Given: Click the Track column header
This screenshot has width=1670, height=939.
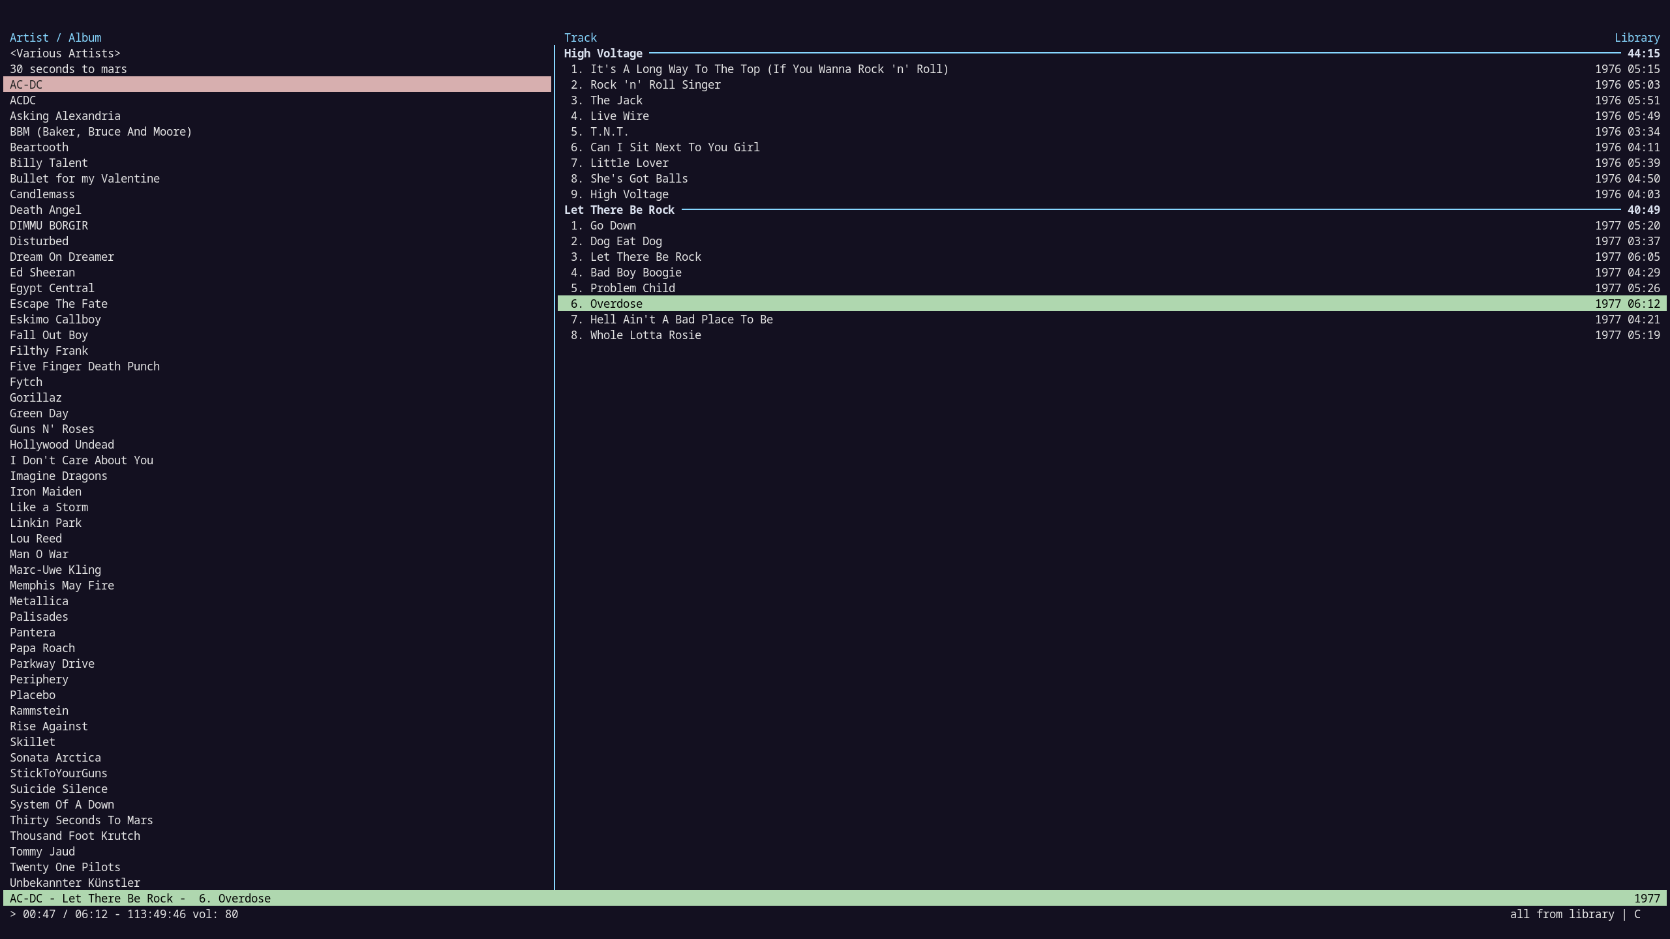Looking at the screenshot, I should 580,38.
